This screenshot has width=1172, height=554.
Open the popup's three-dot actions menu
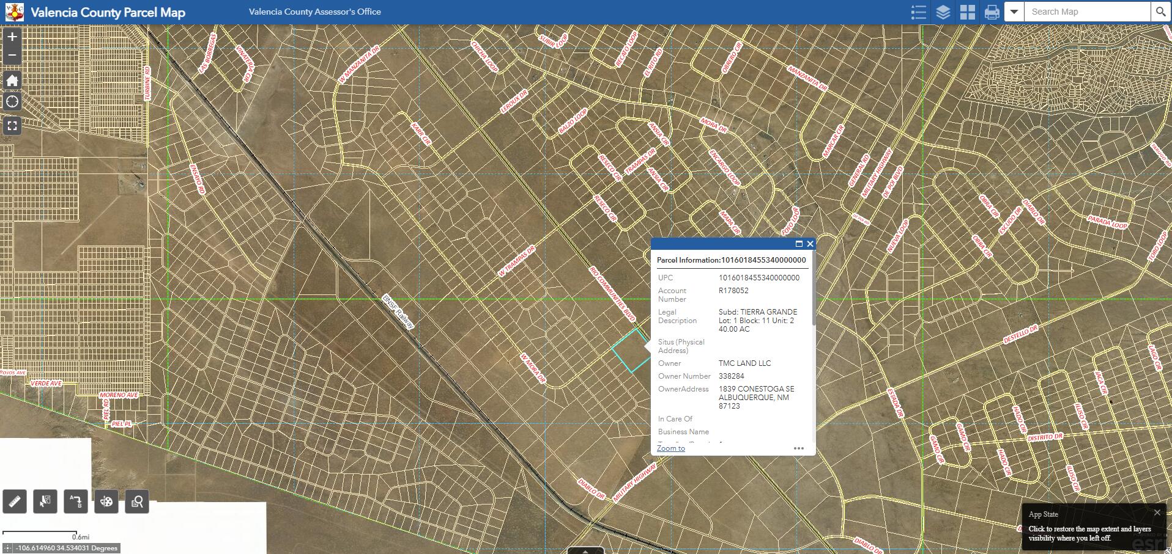point(798,448)
